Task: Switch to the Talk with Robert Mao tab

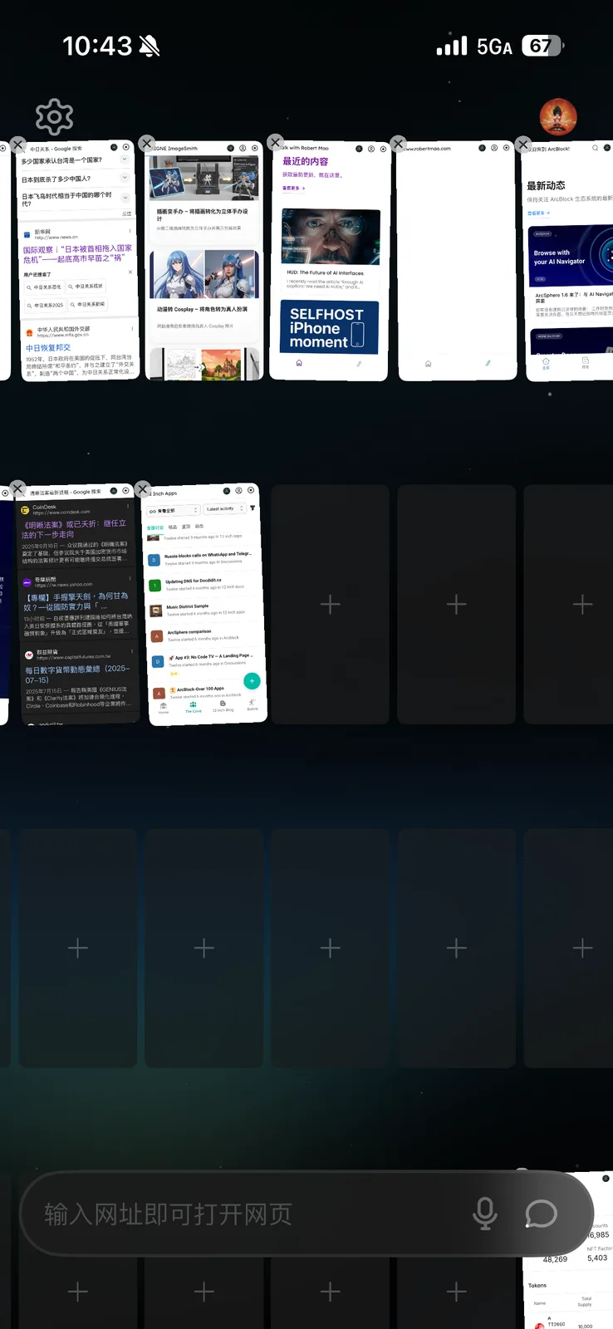Action: tap(331, 262)
